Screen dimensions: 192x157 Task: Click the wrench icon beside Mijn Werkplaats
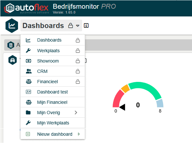coord(28,123)
